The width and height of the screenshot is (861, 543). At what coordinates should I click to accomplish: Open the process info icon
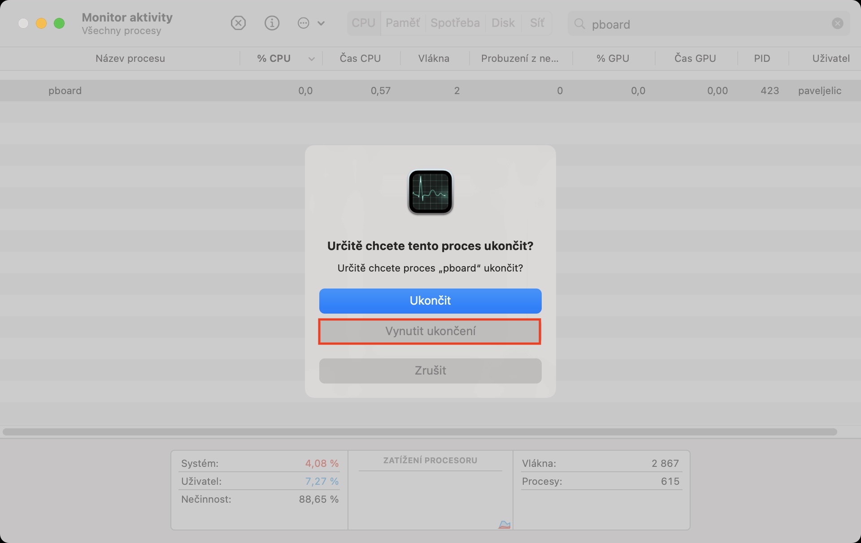pos(272,23)
